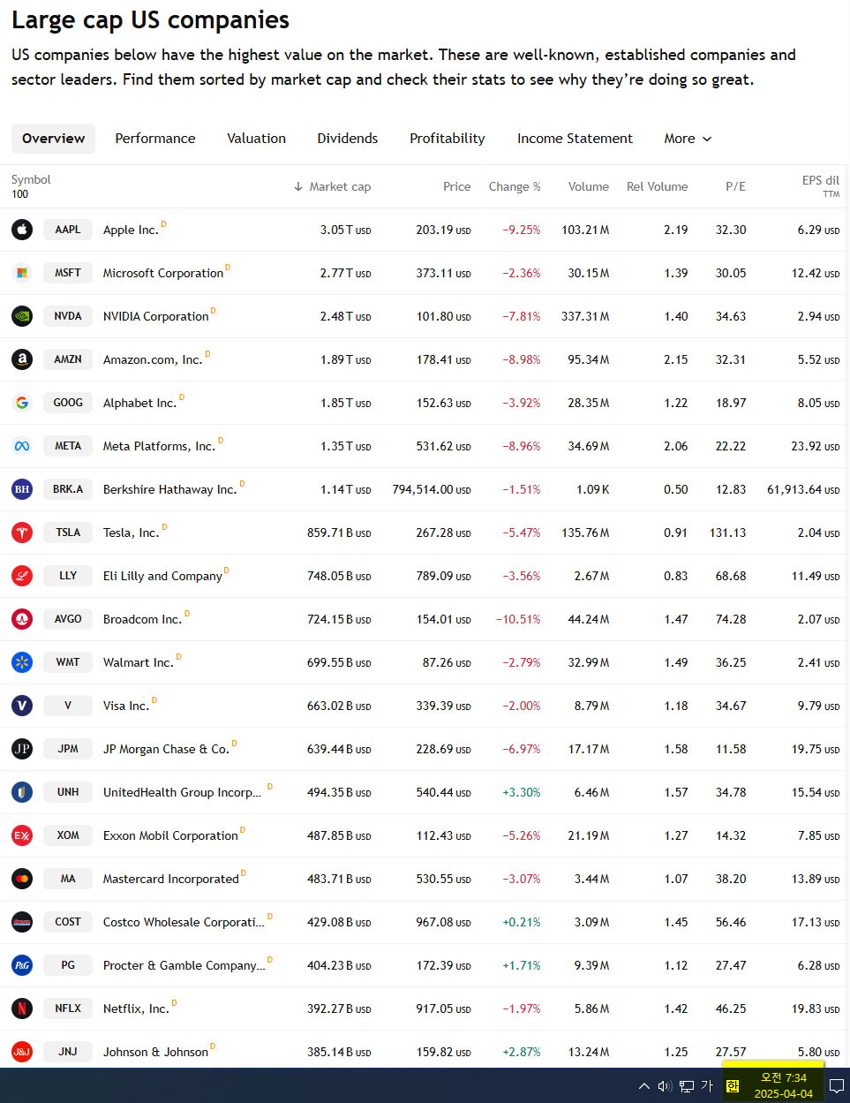Click the Berkshire Hathaway logo icon
The height and width of the screenshot is (1103, 850).
click(x=22, y=489)
